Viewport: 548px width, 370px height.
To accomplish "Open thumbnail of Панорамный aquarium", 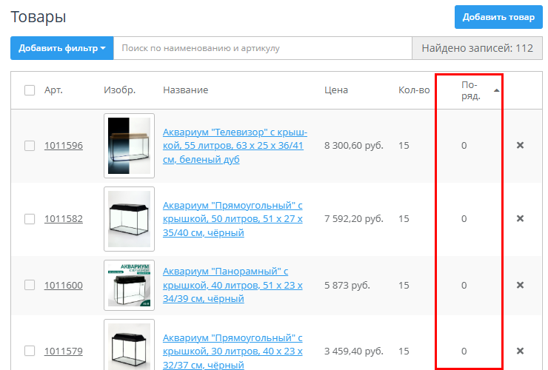I will (x=129, y=285).
